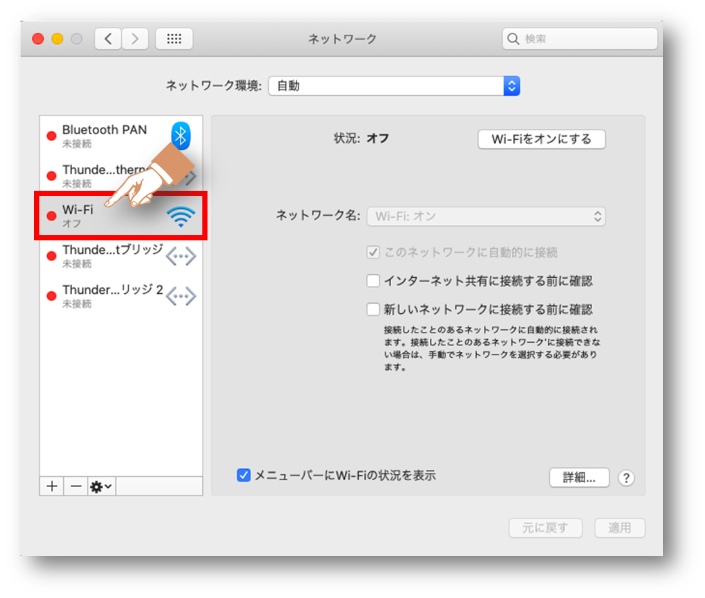Toggle このネットワークに自動的に接続 checkbox
This screenshot has width=705, height=598.
point(372,252)
